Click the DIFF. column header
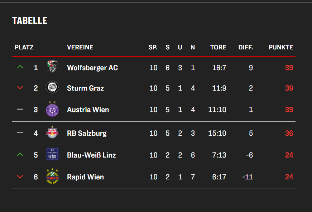 click(245, 47)
